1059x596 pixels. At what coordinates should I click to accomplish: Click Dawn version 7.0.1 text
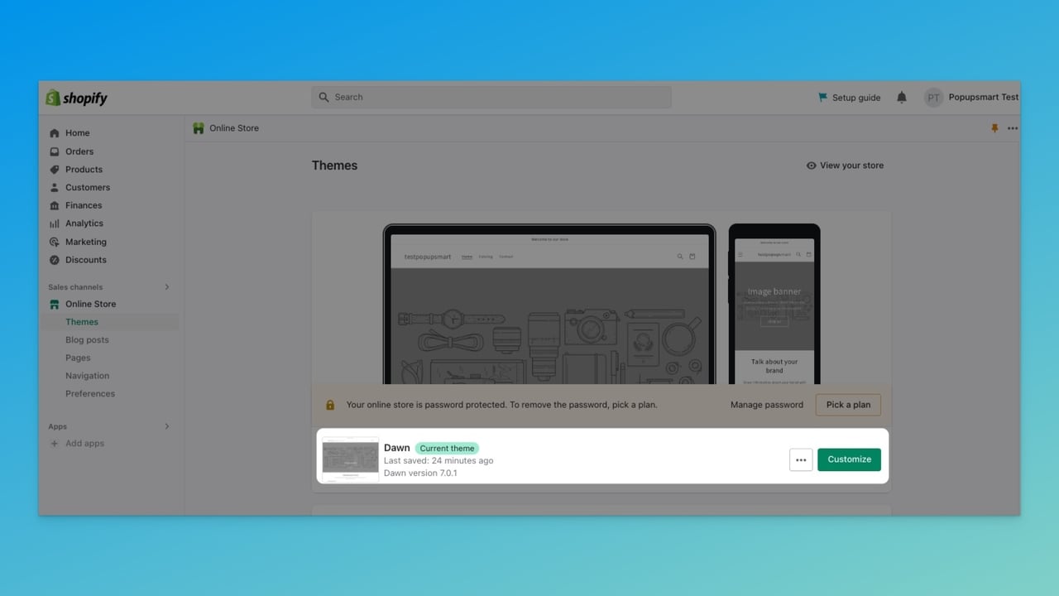(420, 473)
